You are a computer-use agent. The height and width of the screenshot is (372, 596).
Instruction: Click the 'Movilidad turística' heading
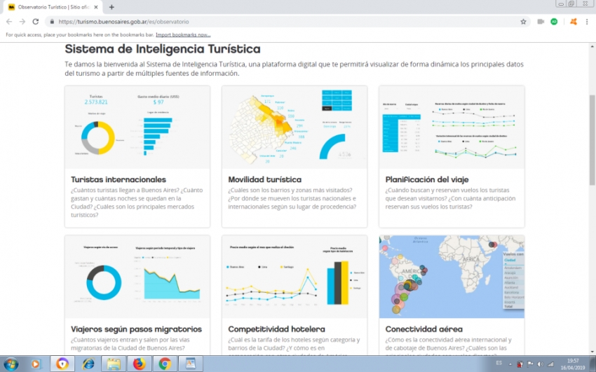click(264, 179)
